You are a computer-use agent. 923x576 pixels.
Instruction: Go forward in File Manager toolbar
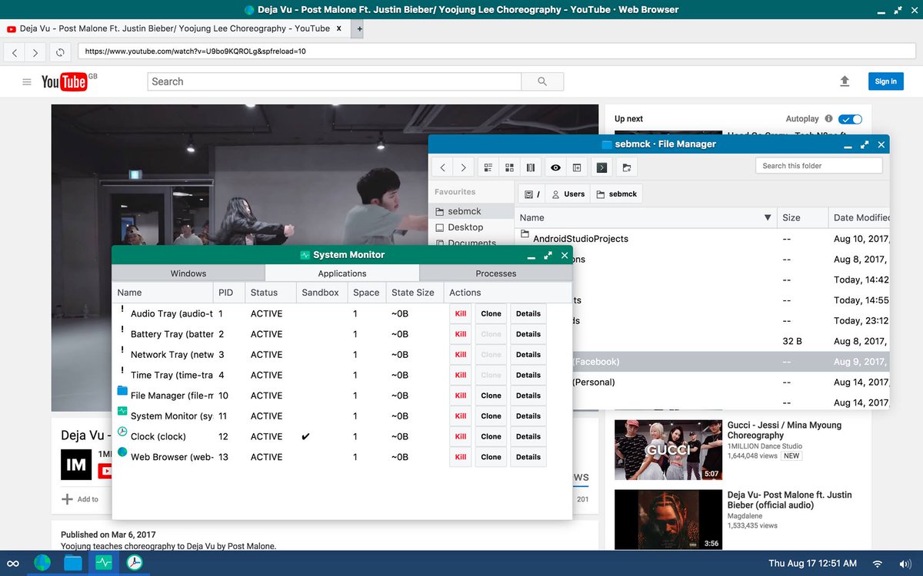tap(463, 167)
